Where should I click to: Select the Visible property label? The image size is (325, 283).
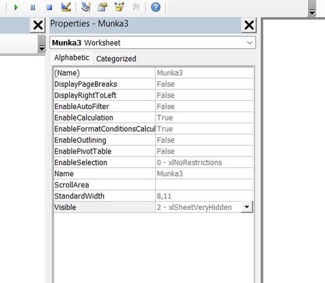65,207
